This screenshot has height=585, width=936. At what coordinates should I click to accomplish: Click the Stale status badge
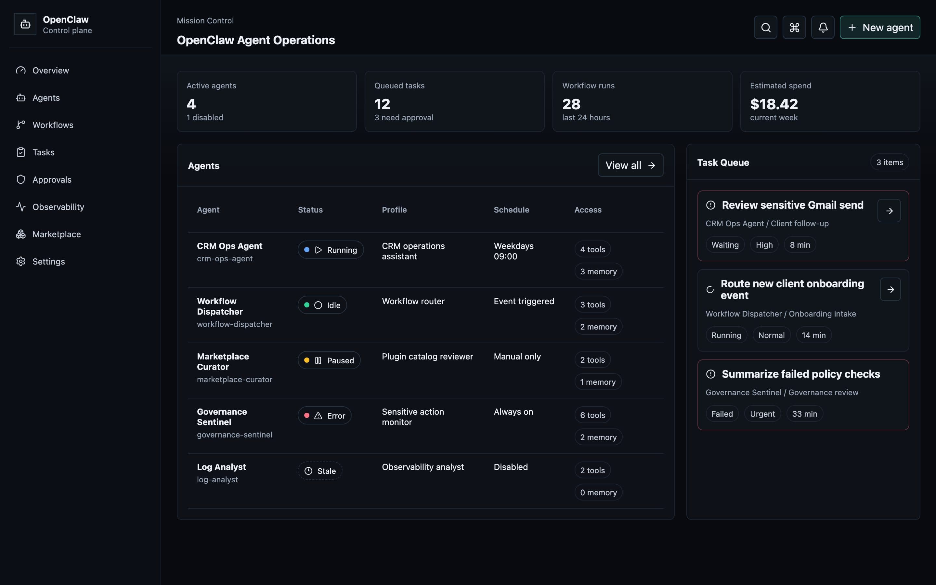pos(320,471)
